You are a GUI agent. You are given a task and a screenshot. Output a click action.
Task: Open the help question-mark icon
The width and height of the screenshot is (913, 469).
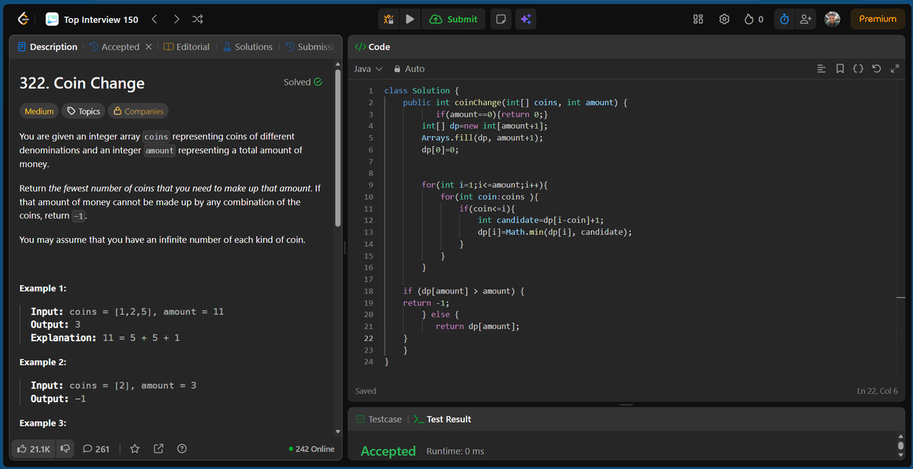tap(182, 449)
